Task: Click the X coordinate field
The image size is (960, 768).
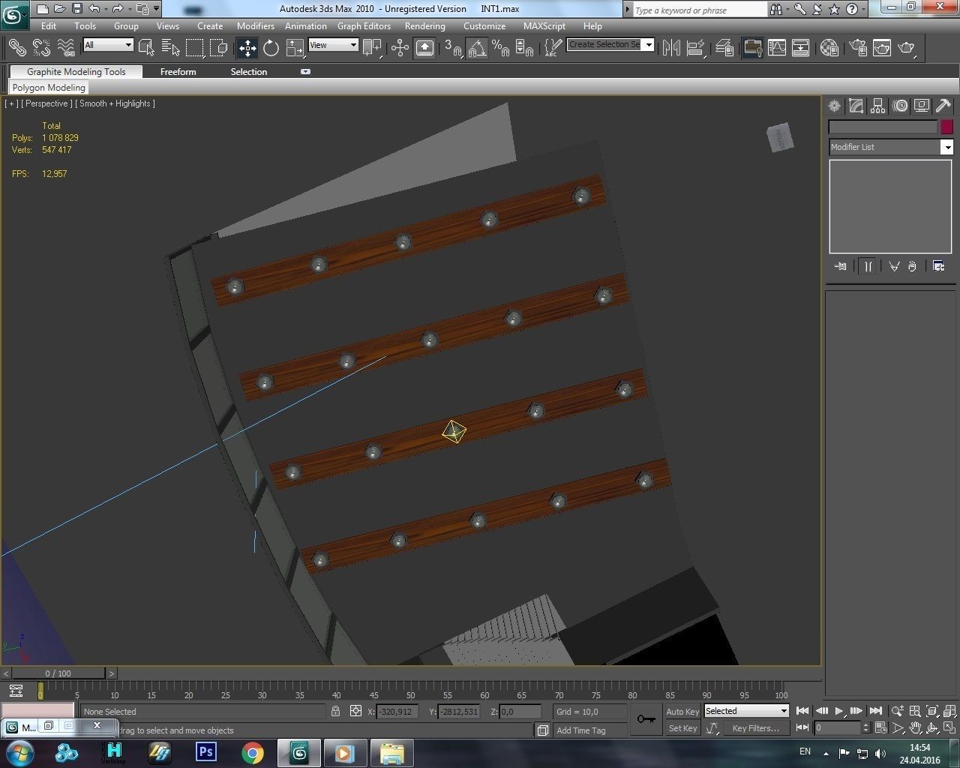Action: 397,712
